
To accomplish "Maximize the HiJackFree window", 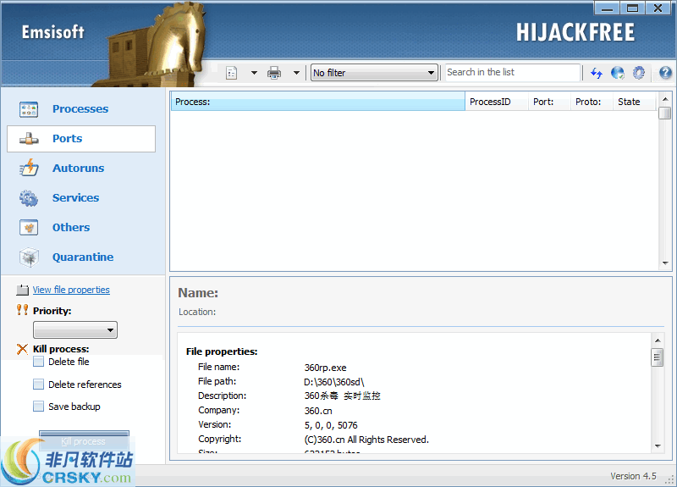I will click(632, 8).
